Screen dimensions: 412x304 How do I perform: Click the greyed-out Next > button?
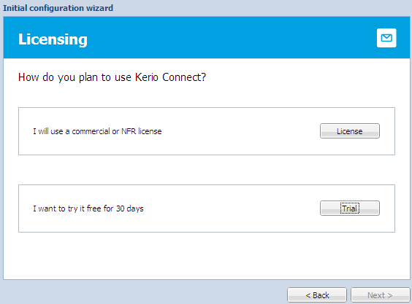pos(380,295)
